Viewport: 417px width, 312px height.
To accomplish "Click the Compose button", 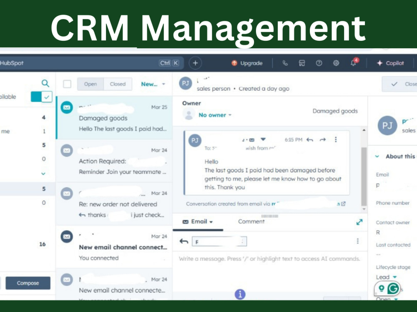I will (28, 283).
